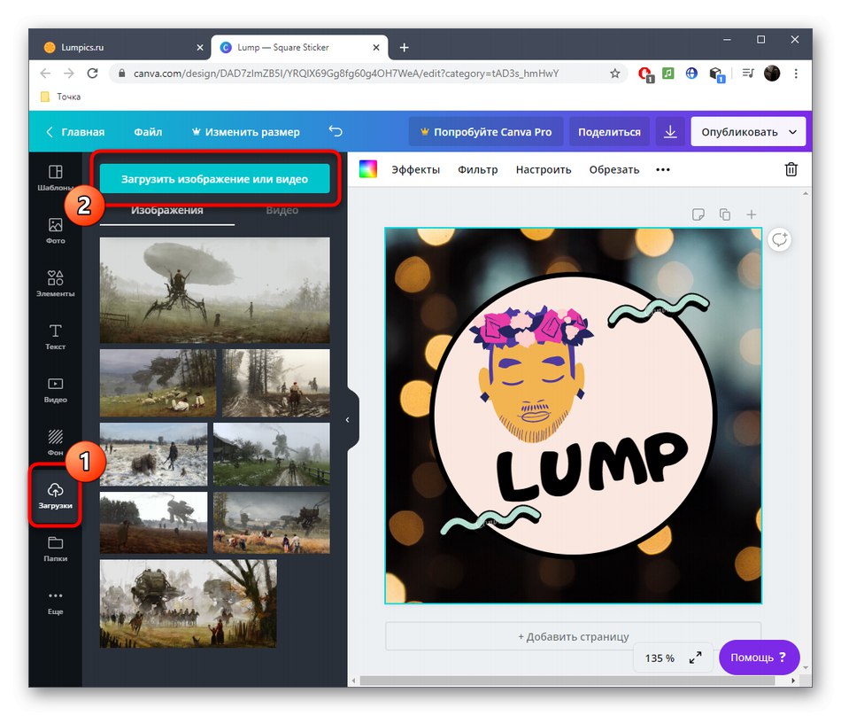Click the undo arrow icon
The height and width of the screenshot is (716, 841).
[x=336, y=131]
